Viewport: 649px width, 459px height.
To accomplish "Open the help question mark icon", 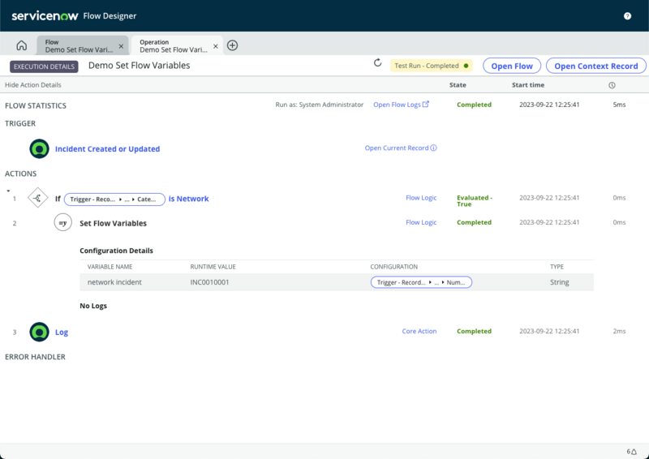I will click(x=627, y=15).
